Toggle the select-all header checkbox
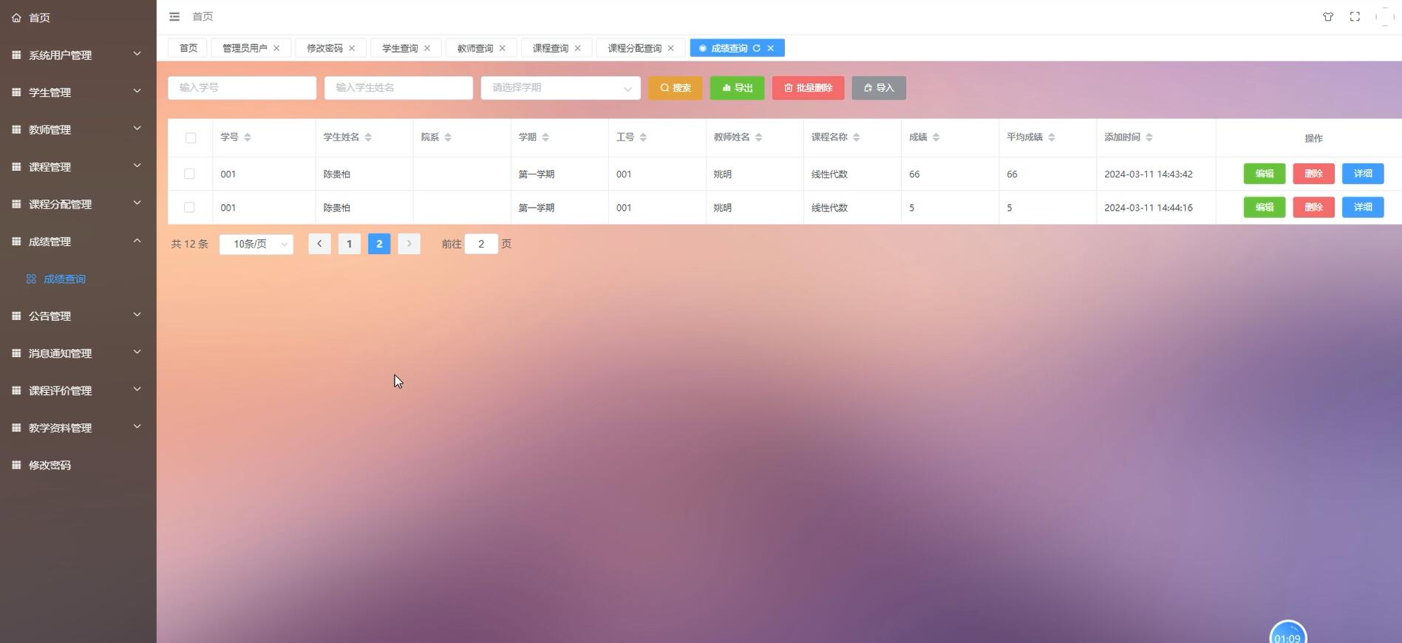 pos(191,137)
